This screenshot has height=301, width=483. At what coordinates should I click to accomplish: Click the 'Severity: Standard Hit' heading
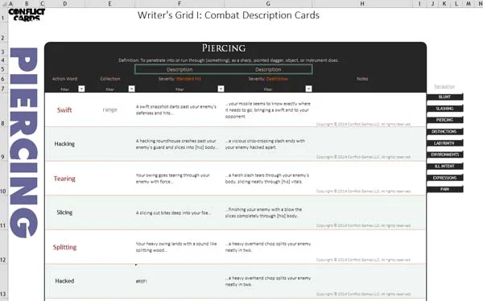[180, 79]
